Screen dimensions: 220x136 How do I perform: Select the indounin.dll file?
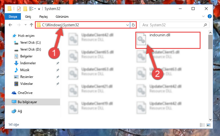tap(168, 40)
